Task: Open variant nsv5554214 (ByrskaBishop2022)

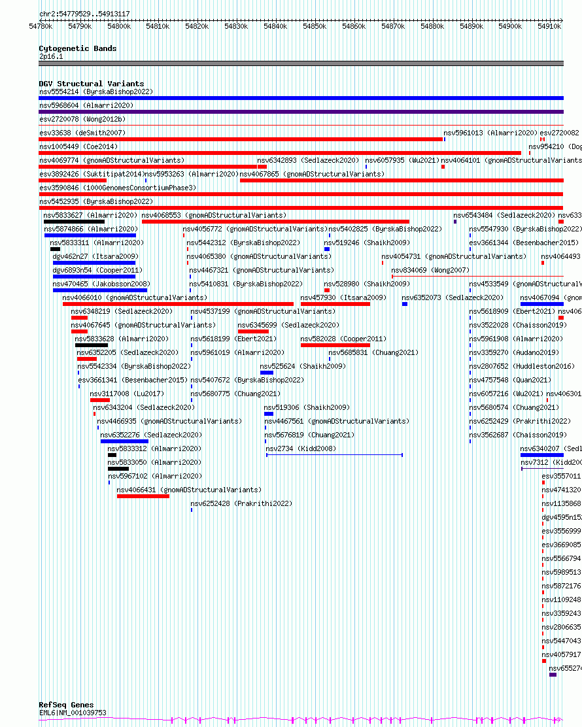Action: (96, 92)
